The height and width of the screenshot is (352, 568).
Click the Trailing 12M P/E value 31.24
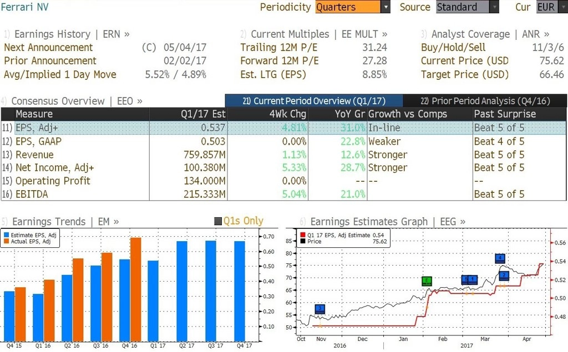374,48
